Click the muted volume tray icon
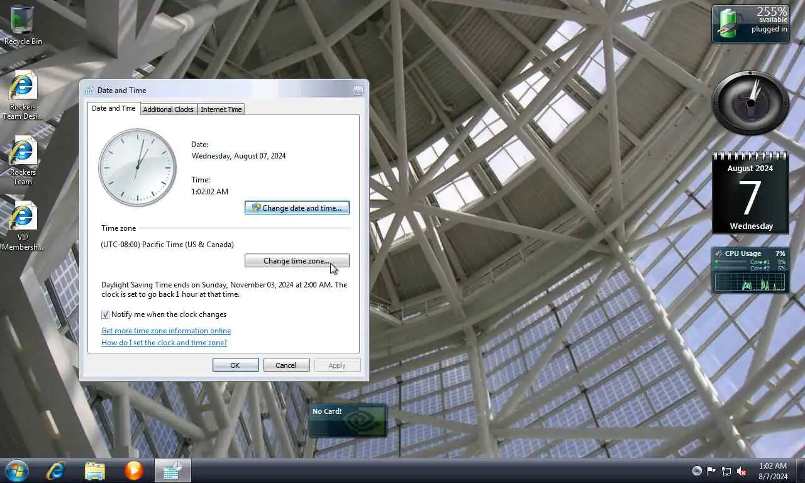805x483 pixels. tap(741, 470)
